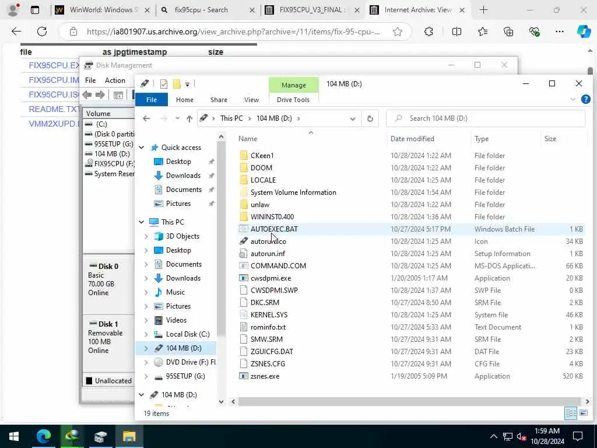Expand 95SETUP (G:) tree node

pyautogui.click(x=146, y=377)
